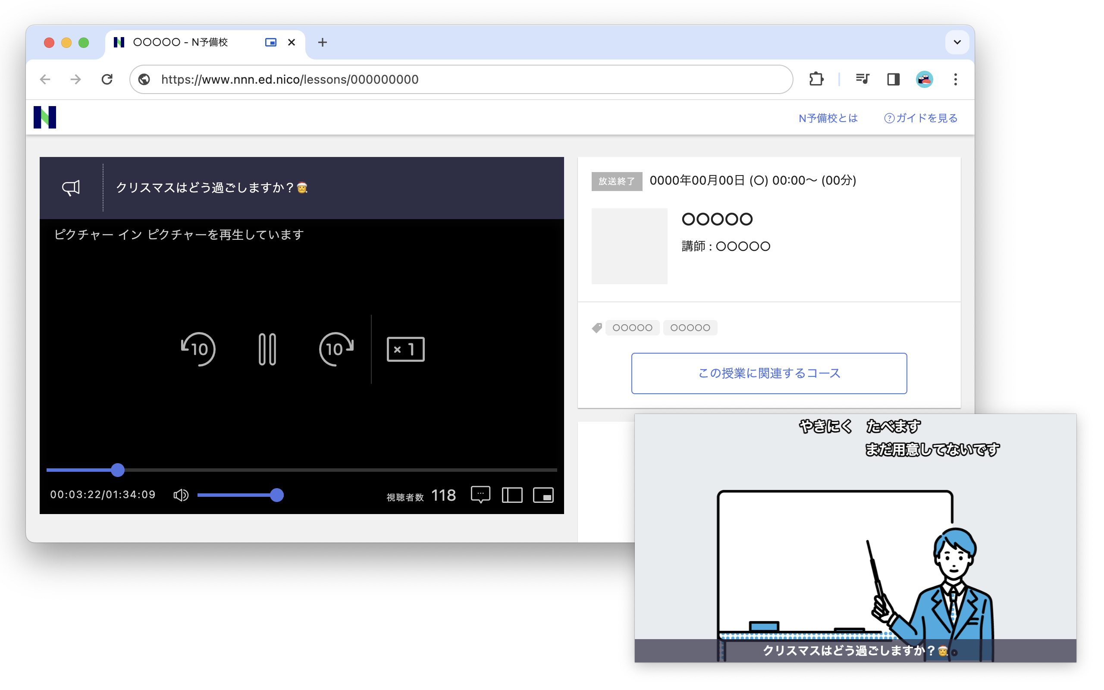This screenshot has height=690, width=1104.
Task: Open the ガイドを見る help link
Action: point(919,118)
